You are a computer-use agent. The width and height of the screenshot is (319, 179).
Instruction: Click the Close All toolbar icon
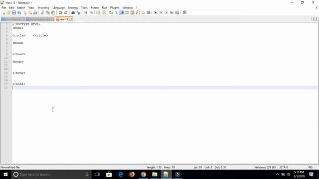[30, 12]
